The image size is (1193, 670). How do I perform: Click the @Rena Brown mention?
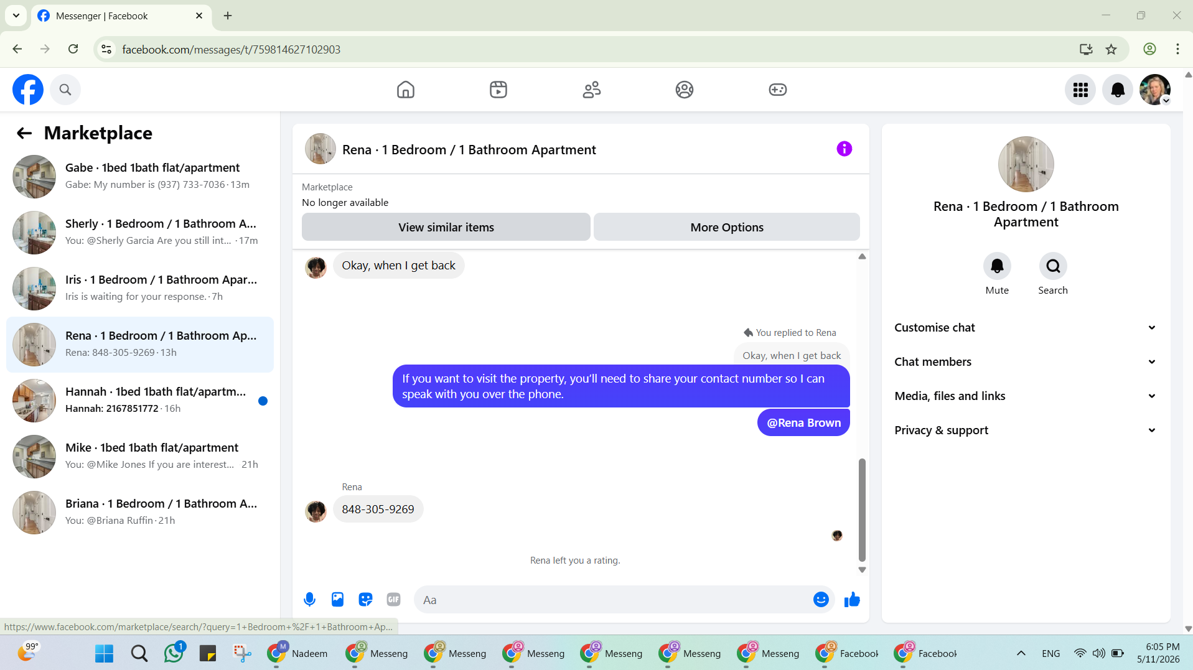click(x=803, y=423)
